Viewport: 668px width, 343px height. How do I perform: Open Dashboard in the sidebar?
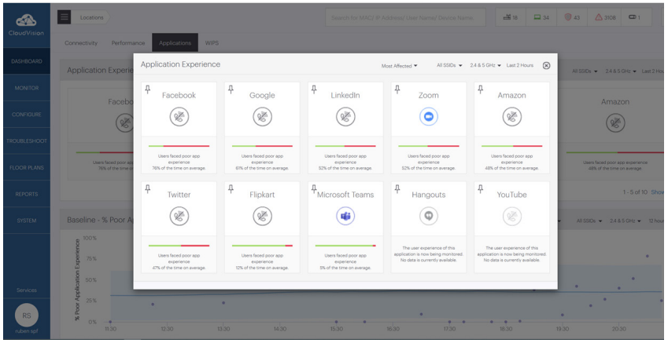tap(27, 61)
